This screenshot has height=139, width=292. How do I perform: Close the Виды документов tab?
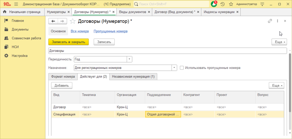tap(150, 12)
